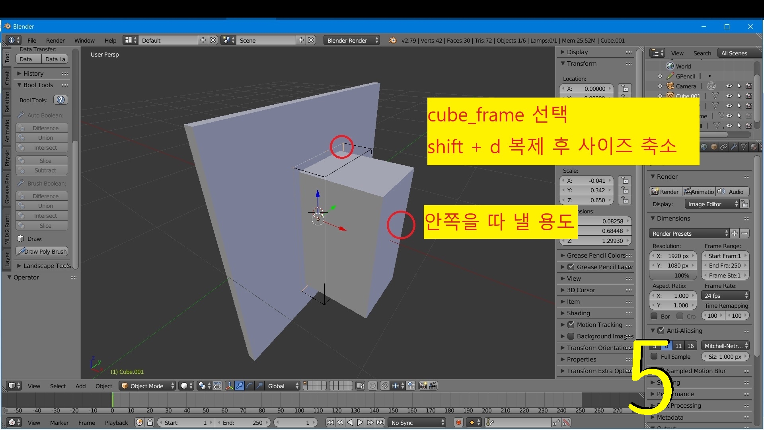Enable the Full Sample checkbox
This screenshot has width=764, height=430.
[x=654, y=357]
